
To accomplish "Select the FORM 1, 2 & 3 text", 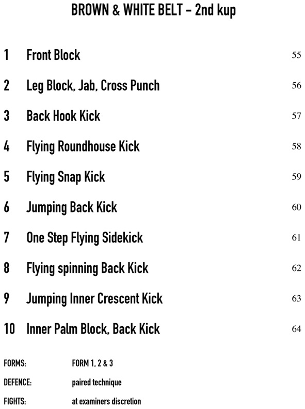I will [x=92, y=363].
